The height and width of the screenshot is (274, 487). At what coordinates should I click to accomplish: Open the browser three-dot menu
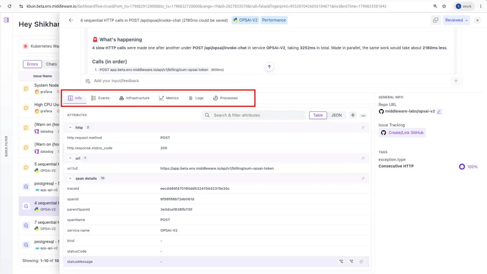click(x=481, y=6)
